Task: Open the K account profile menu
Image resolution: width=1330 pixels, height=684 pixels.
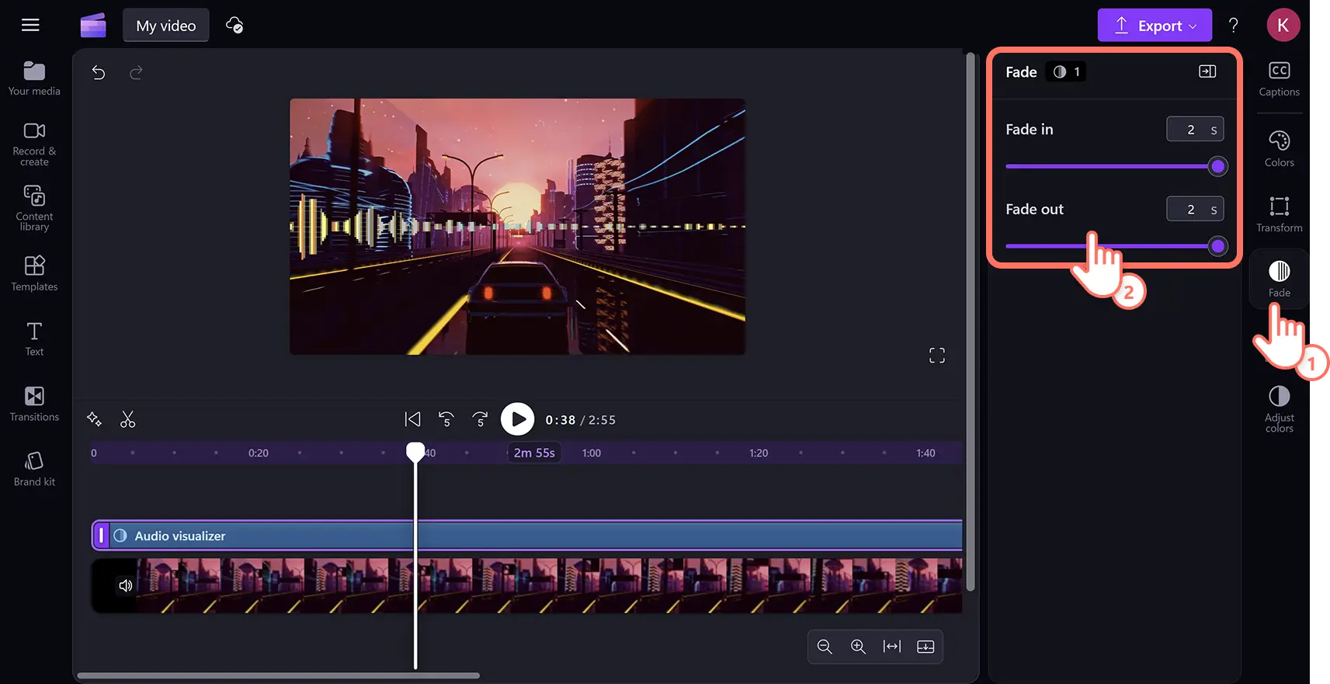Action: pyautogui.click(x=1283, y=26)
